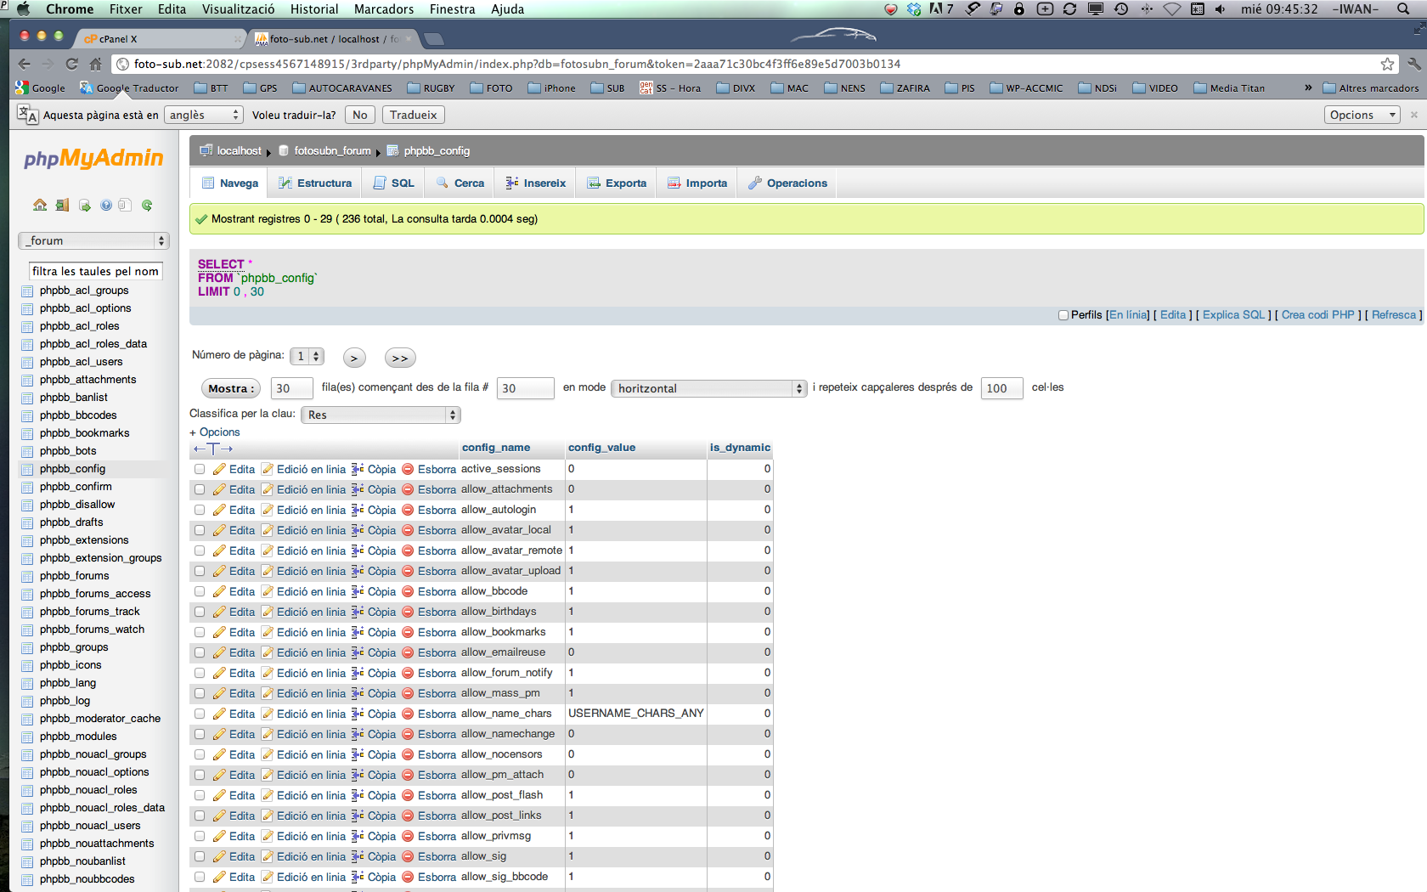Sort by config_value column header

click(602, 448)
